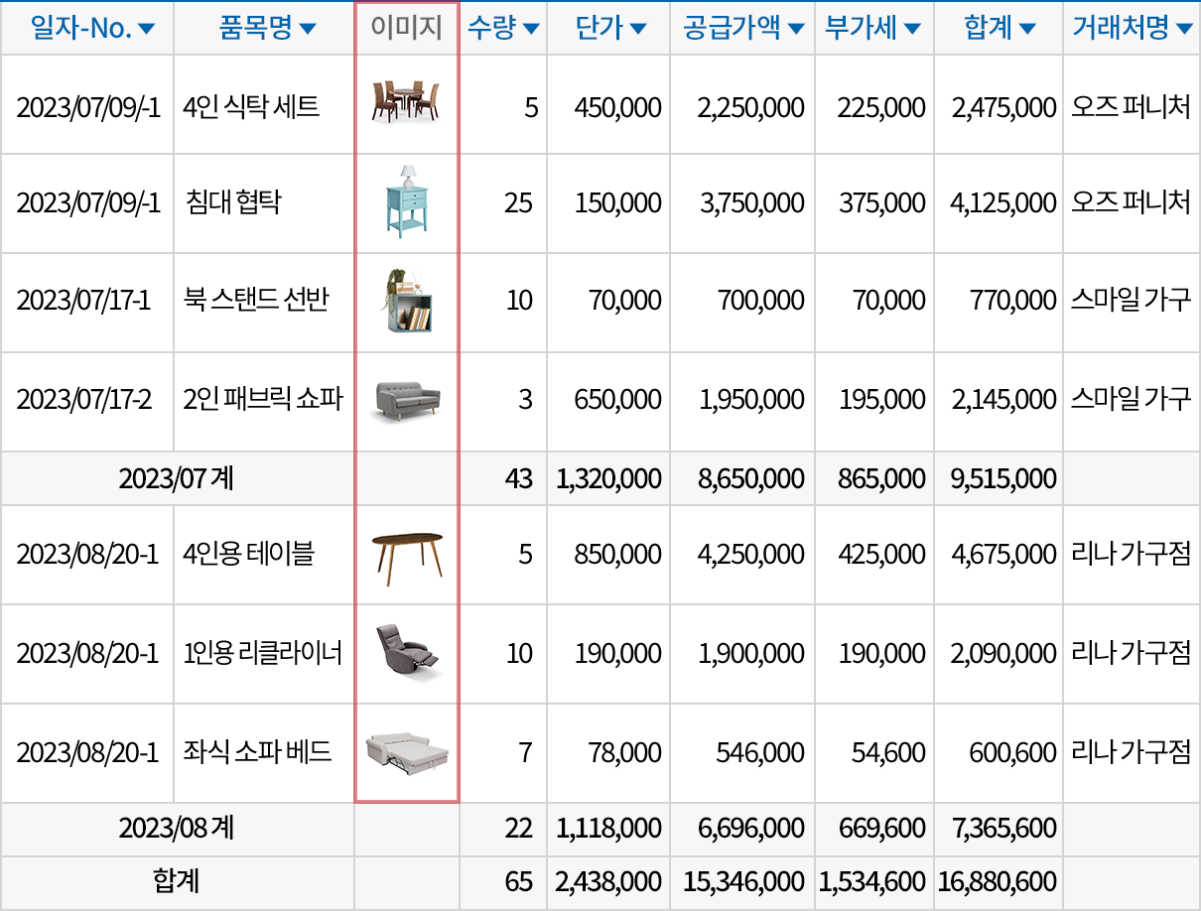The width and height of the screenshot is (1201, 911).
Task: Click the sofa bed product thumbnail
Action: click(405, 753)
